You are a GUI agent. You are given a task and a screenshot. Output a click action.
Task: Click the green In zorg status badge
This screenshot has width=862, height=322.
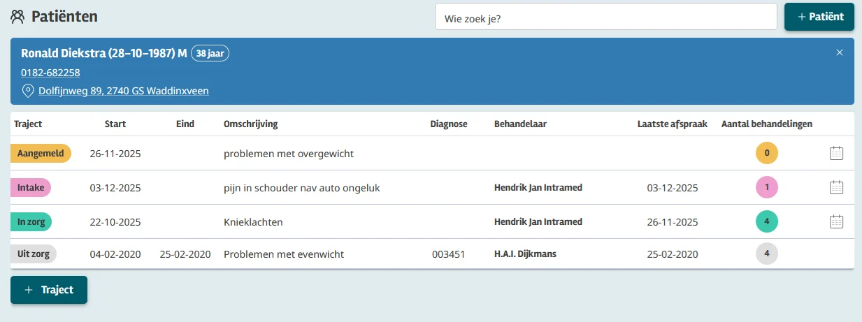[31, 222]
